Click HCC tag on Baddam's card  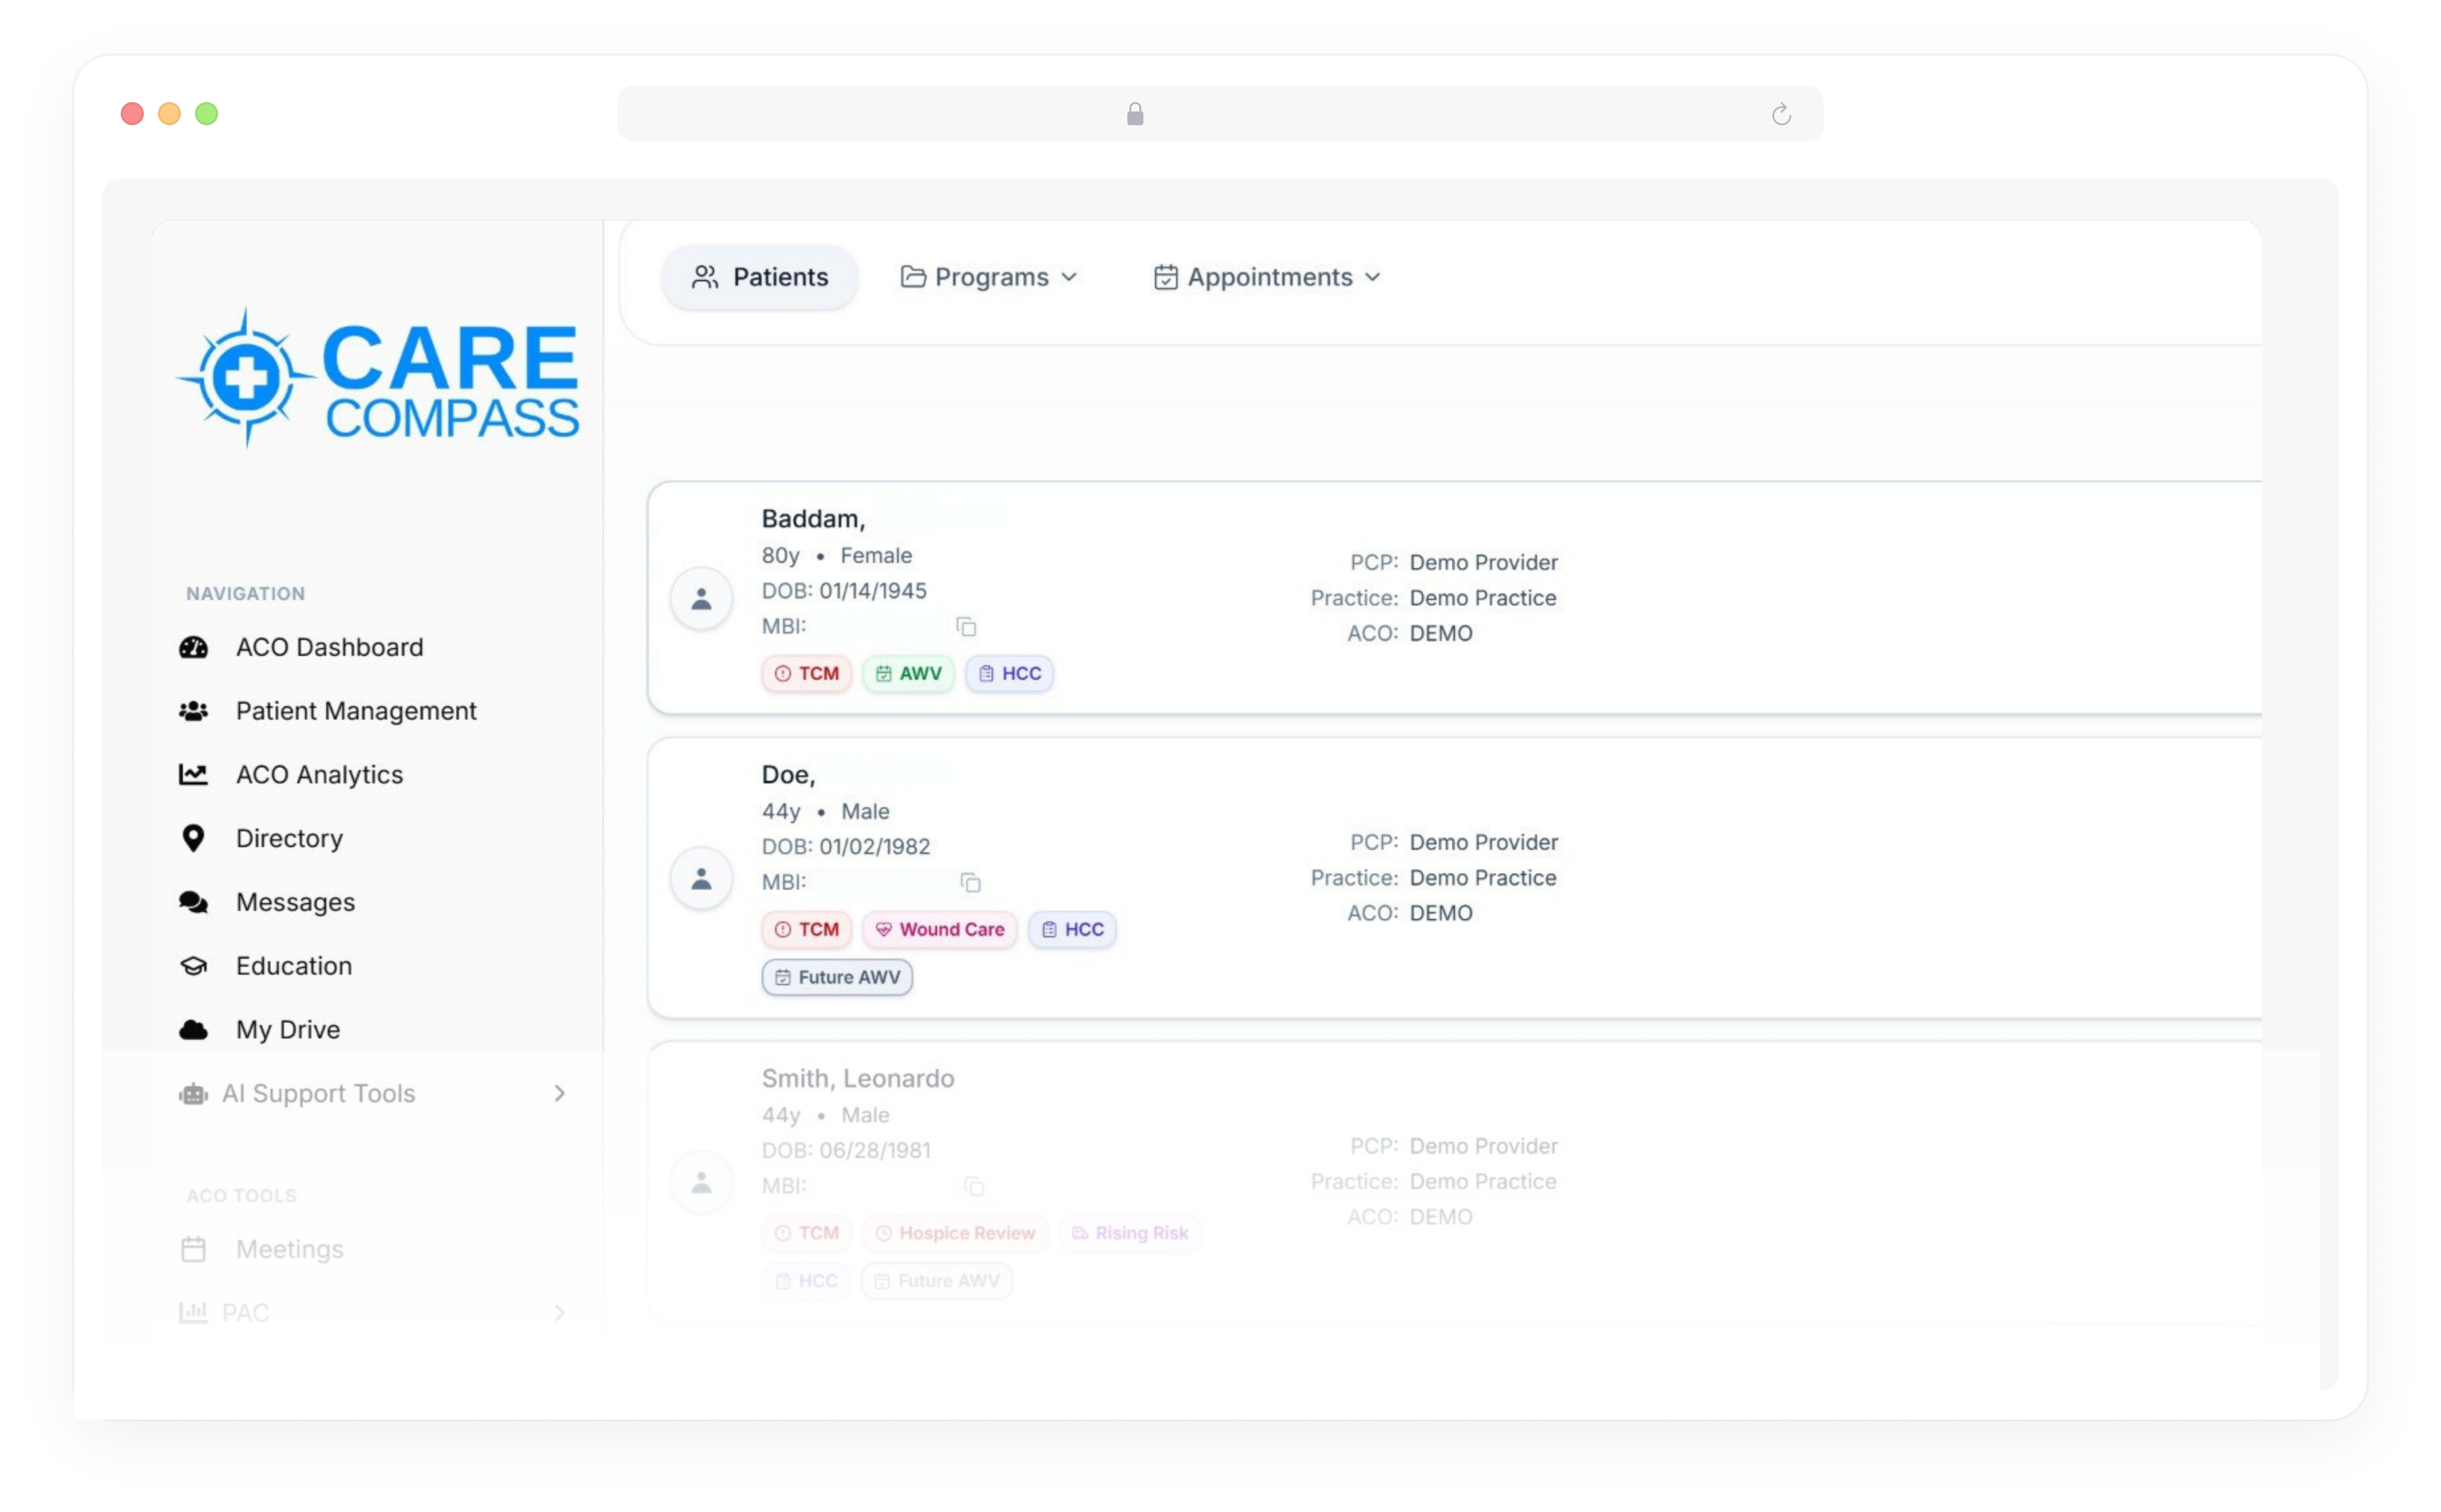click(x=1009, y=674)
